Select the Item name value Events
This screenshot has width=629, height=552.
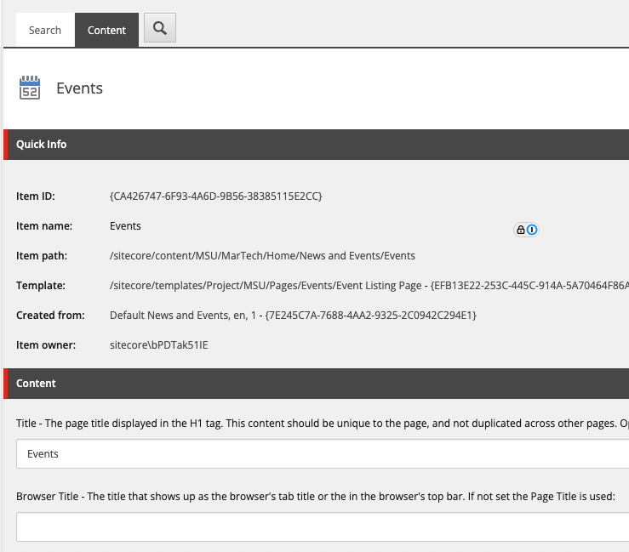tap(125, 226)
